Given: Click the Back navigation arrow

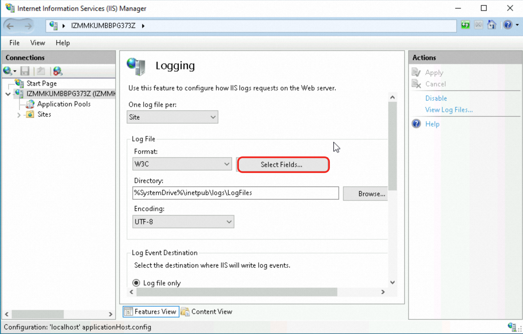Looking at the screenshot, I should click(10, 26).
